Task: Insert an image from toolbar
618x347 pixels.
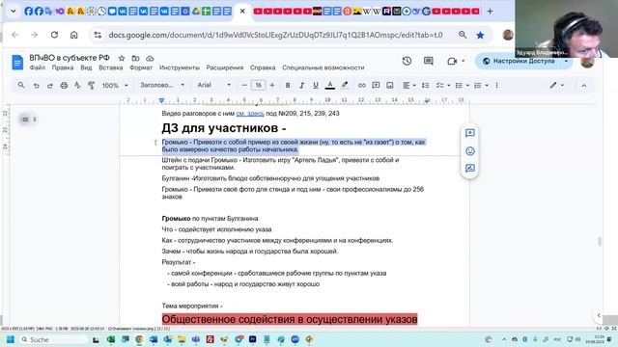Action: pyautogui.click(x=390, y=86)
